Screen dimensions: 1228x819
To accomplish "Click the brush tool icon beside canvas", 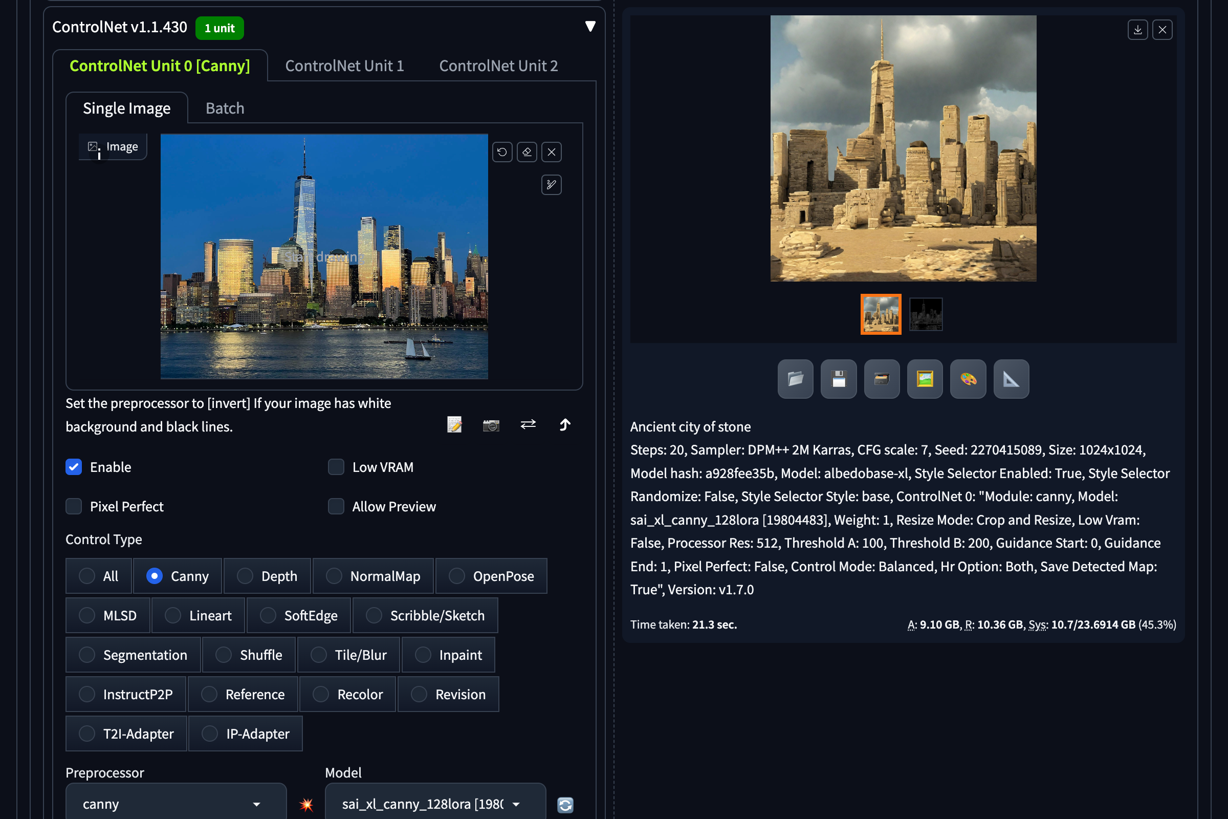I will coord(552,184).
